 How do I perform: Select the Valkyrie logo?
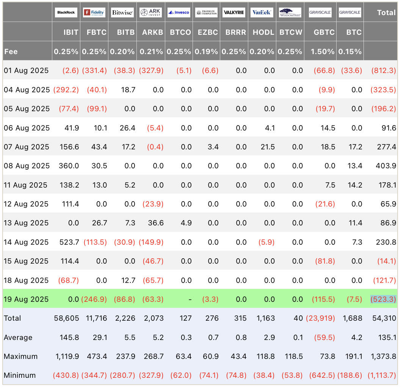click(x=234, y=12)
